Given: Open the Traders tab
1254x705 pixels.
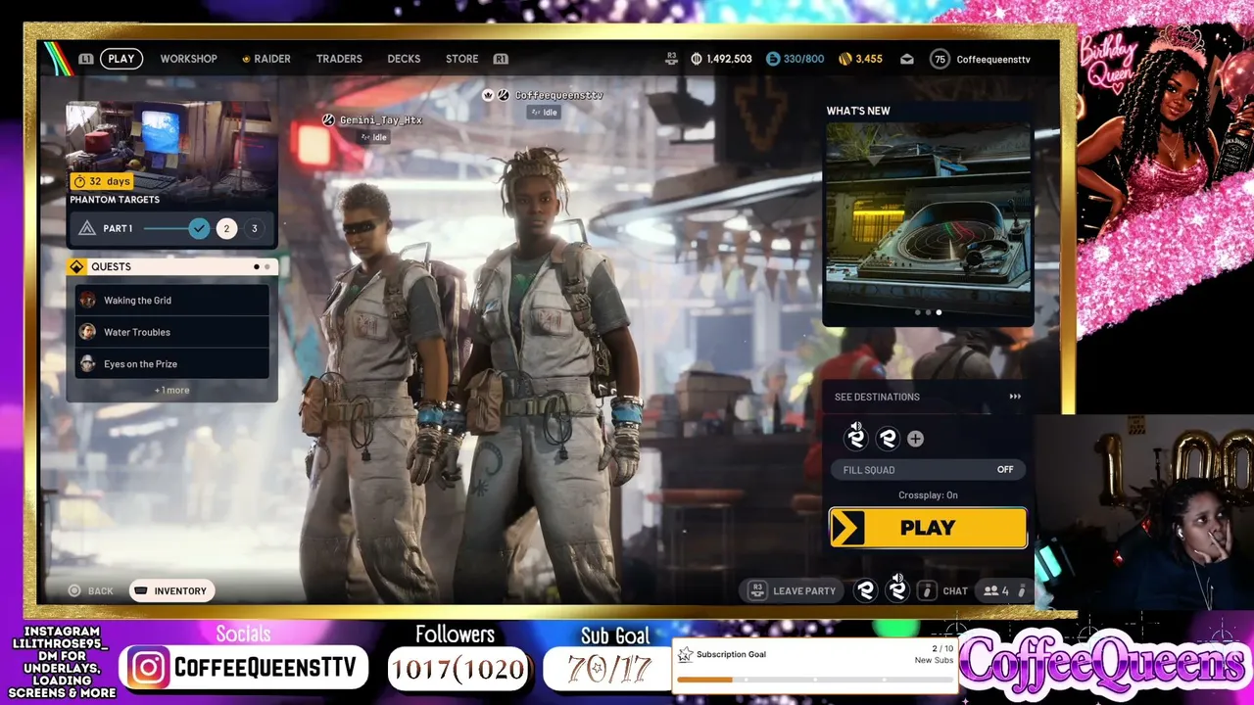Looking at the screenshot, I should [x=339, y=59].
